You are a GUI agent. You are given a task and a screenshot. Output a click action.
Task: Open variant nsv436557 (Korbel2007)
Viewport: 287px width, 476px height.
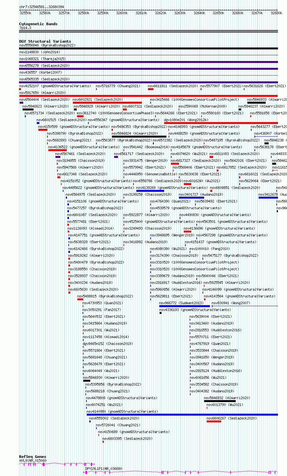coord(41,72)
